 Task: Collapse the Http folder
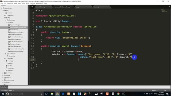(4, 18)
